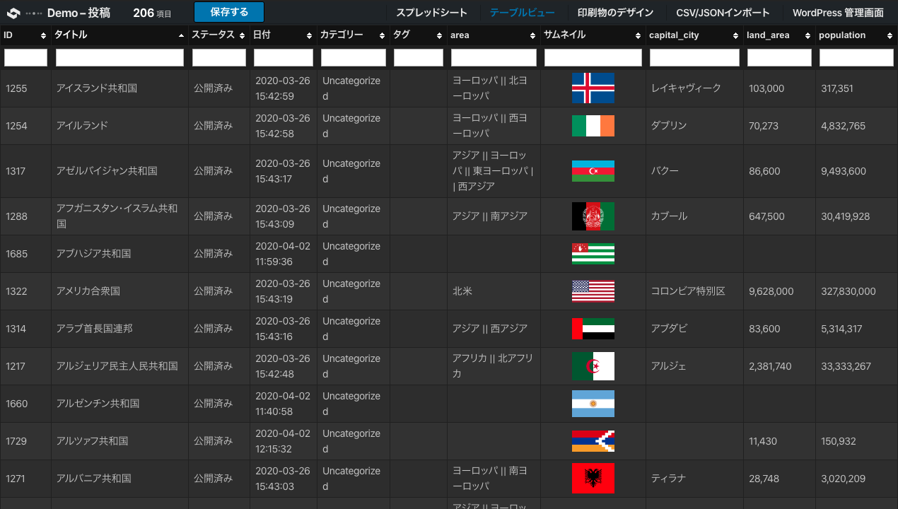
Task: Select title アメリカ合衆国
Action: [88, 291]
